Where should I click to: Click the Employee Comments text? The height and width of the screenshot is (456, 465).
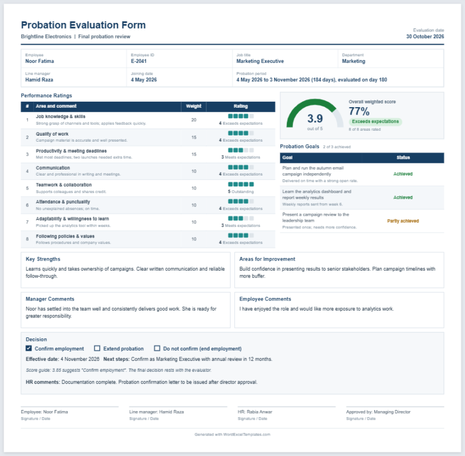[x=317, y=309]
